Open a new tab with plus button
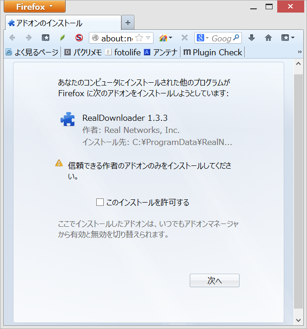The width and height of the screenshot is (307, 329). pos(128,23)
